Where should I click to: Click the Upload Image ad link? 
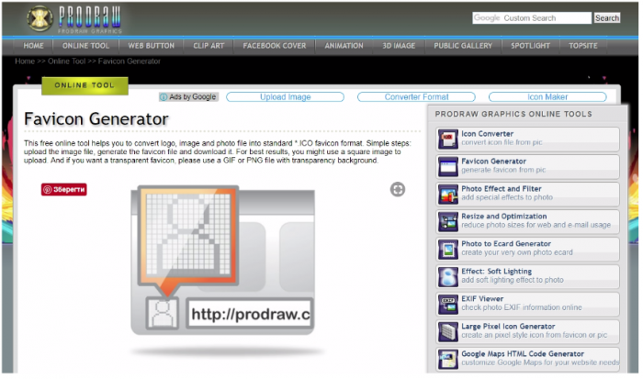coord(285,97)
